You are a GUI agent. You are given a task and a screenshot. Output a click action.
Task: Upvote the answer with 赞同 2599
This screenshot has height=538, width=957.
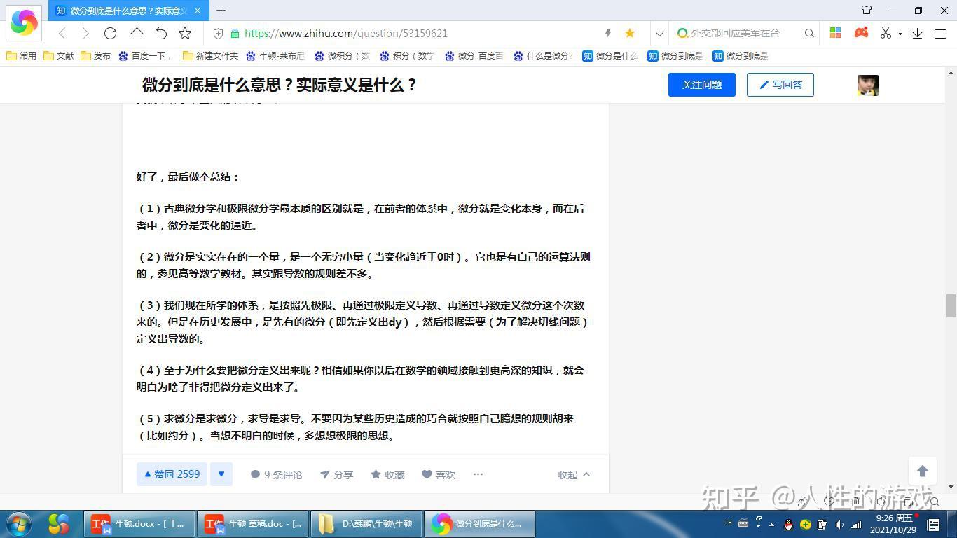point(172,474)
